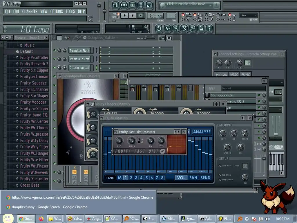Open Channel settings menu arrow

tap(215, 54)
